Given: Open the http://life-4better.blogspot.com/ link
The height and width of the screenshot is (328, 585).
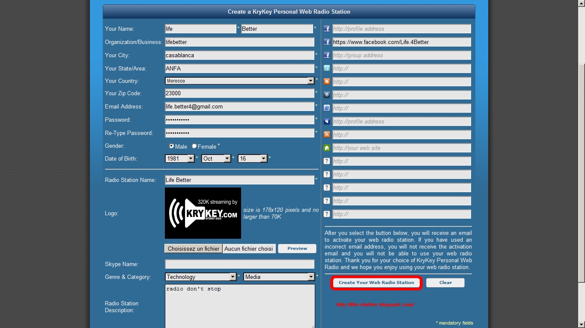Looking at the screenshot, I should click(x=374, y=305).
